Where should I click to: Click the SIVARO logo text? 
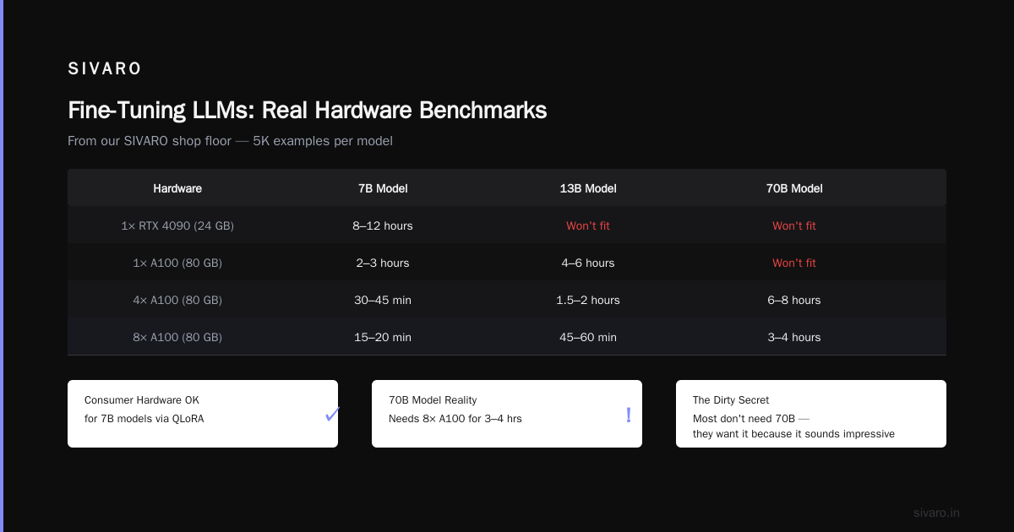(x=105, y=68)
